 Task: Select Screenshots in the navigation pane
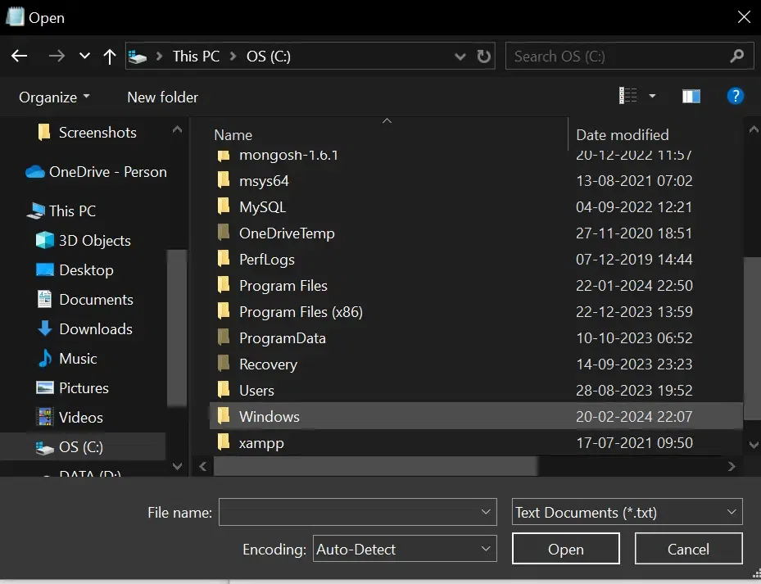click(97, 133)
